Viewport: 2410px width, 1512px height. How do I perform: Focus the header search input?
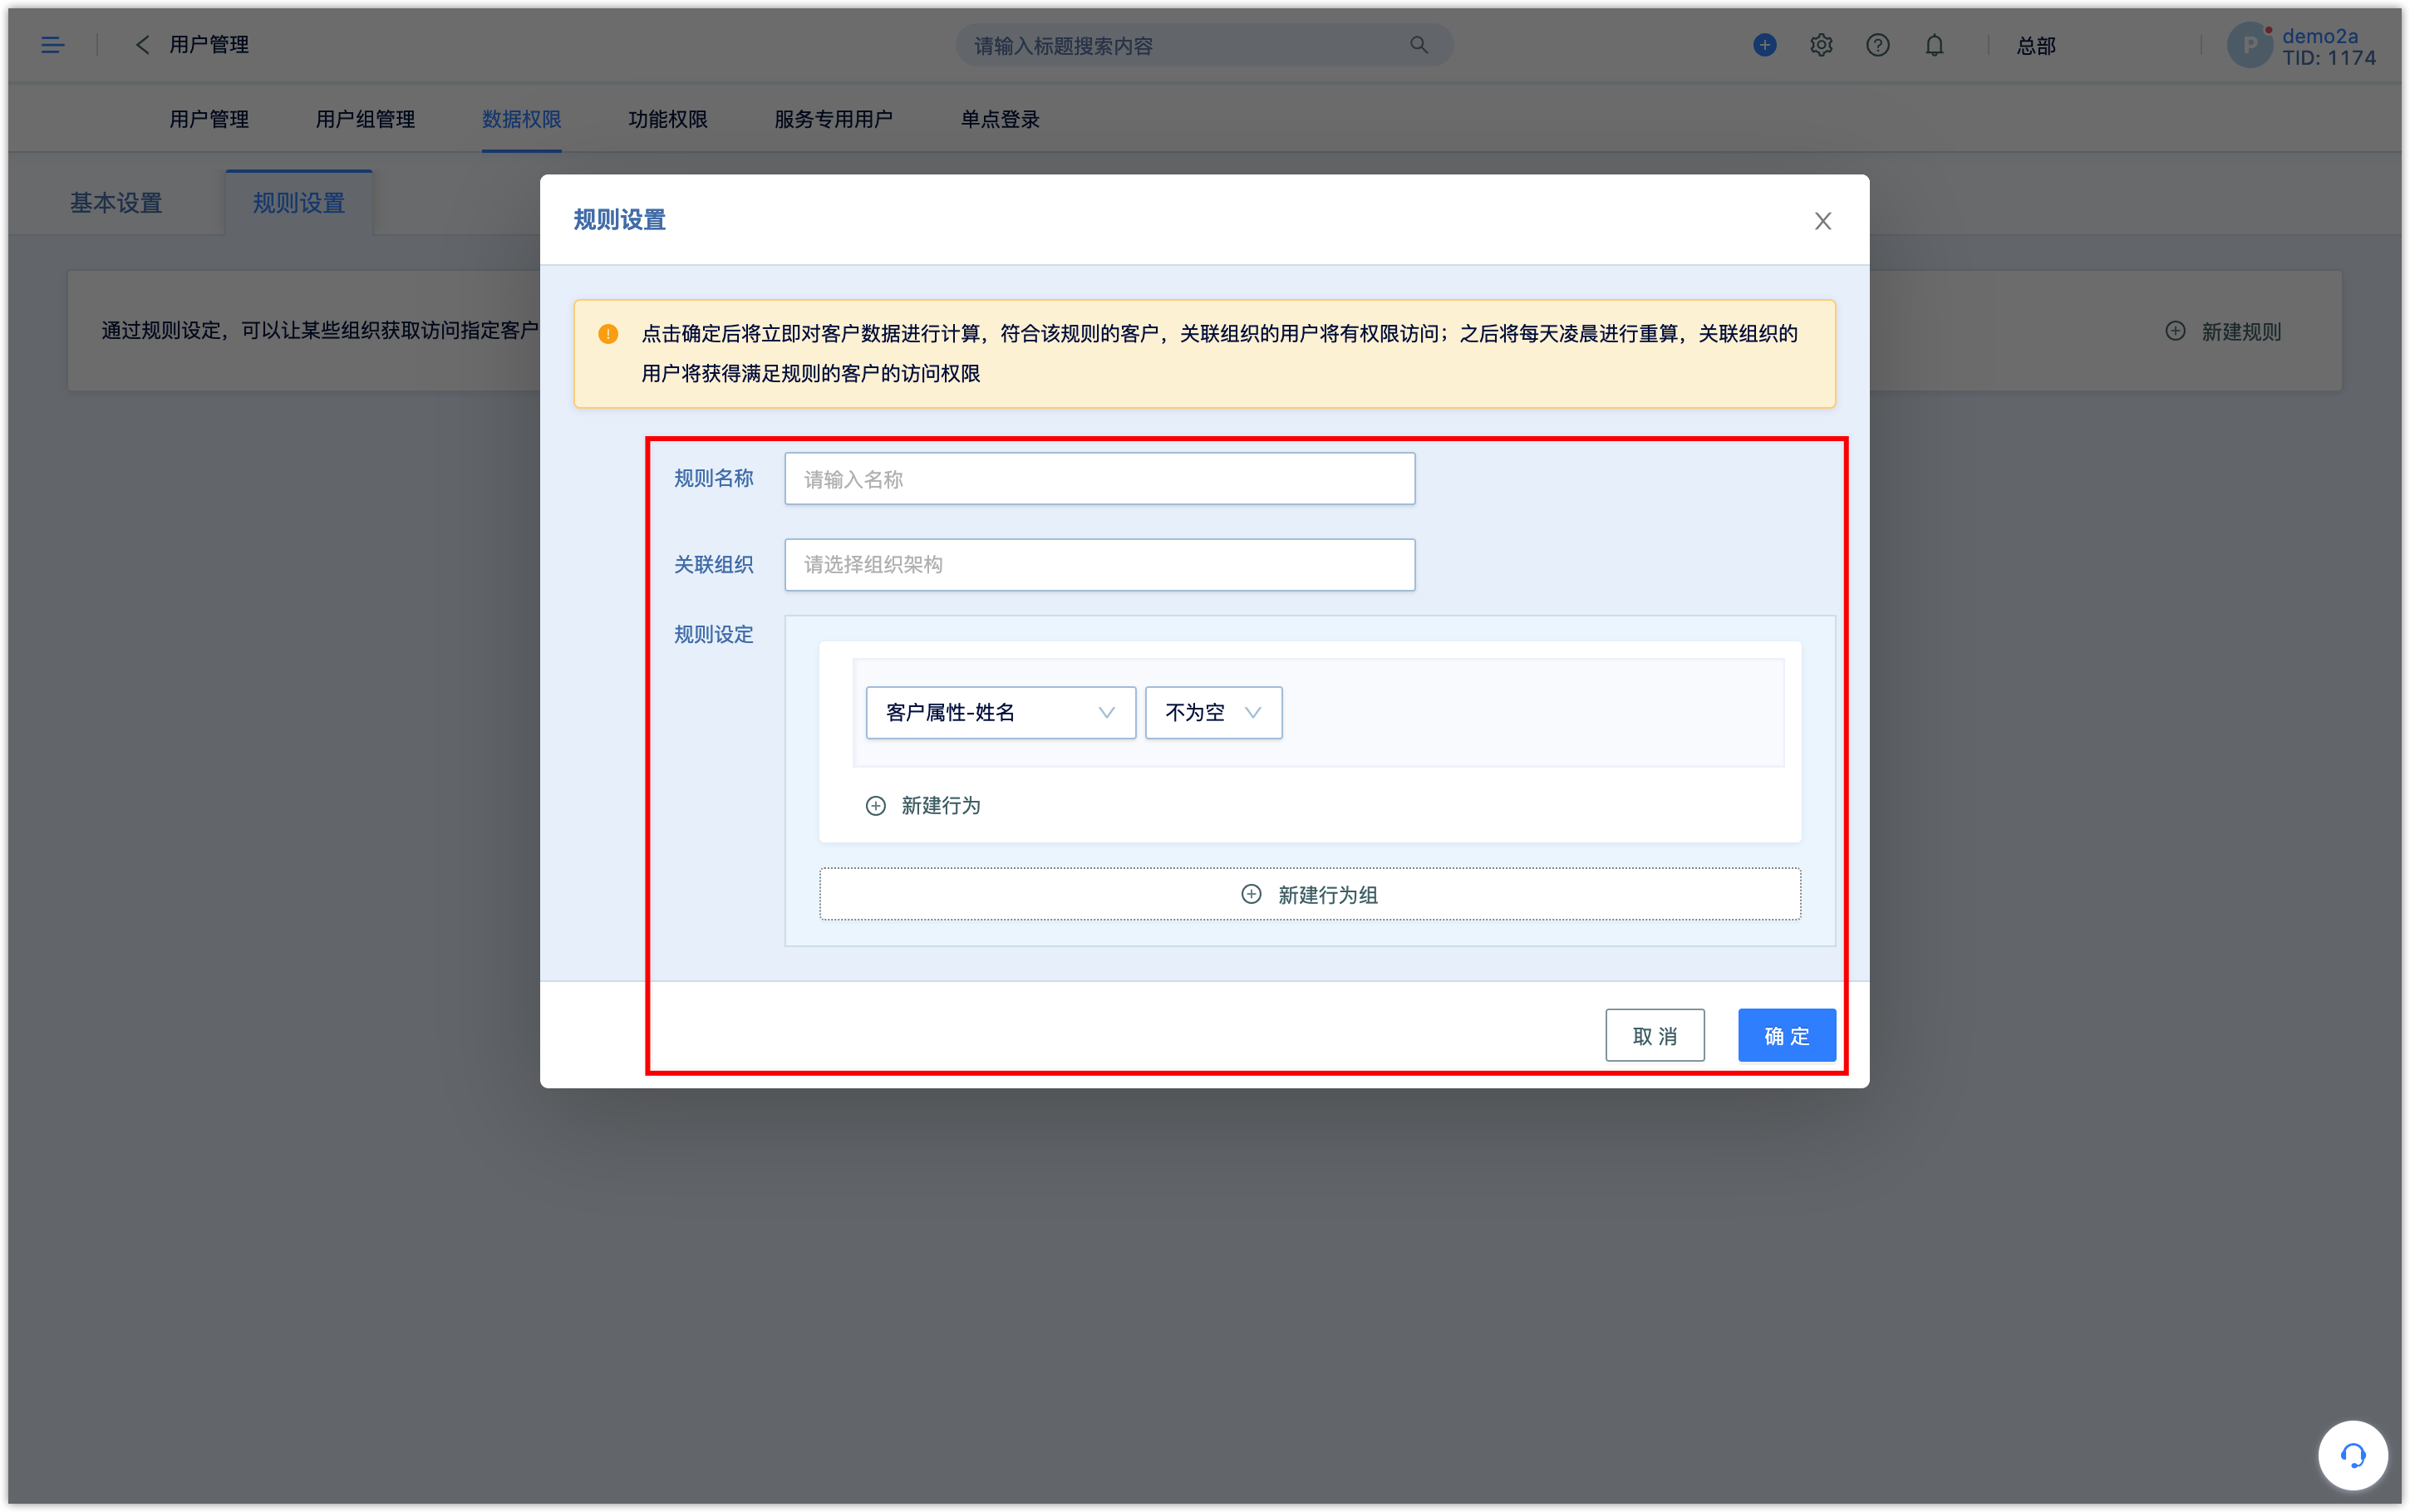(1204, 45)
